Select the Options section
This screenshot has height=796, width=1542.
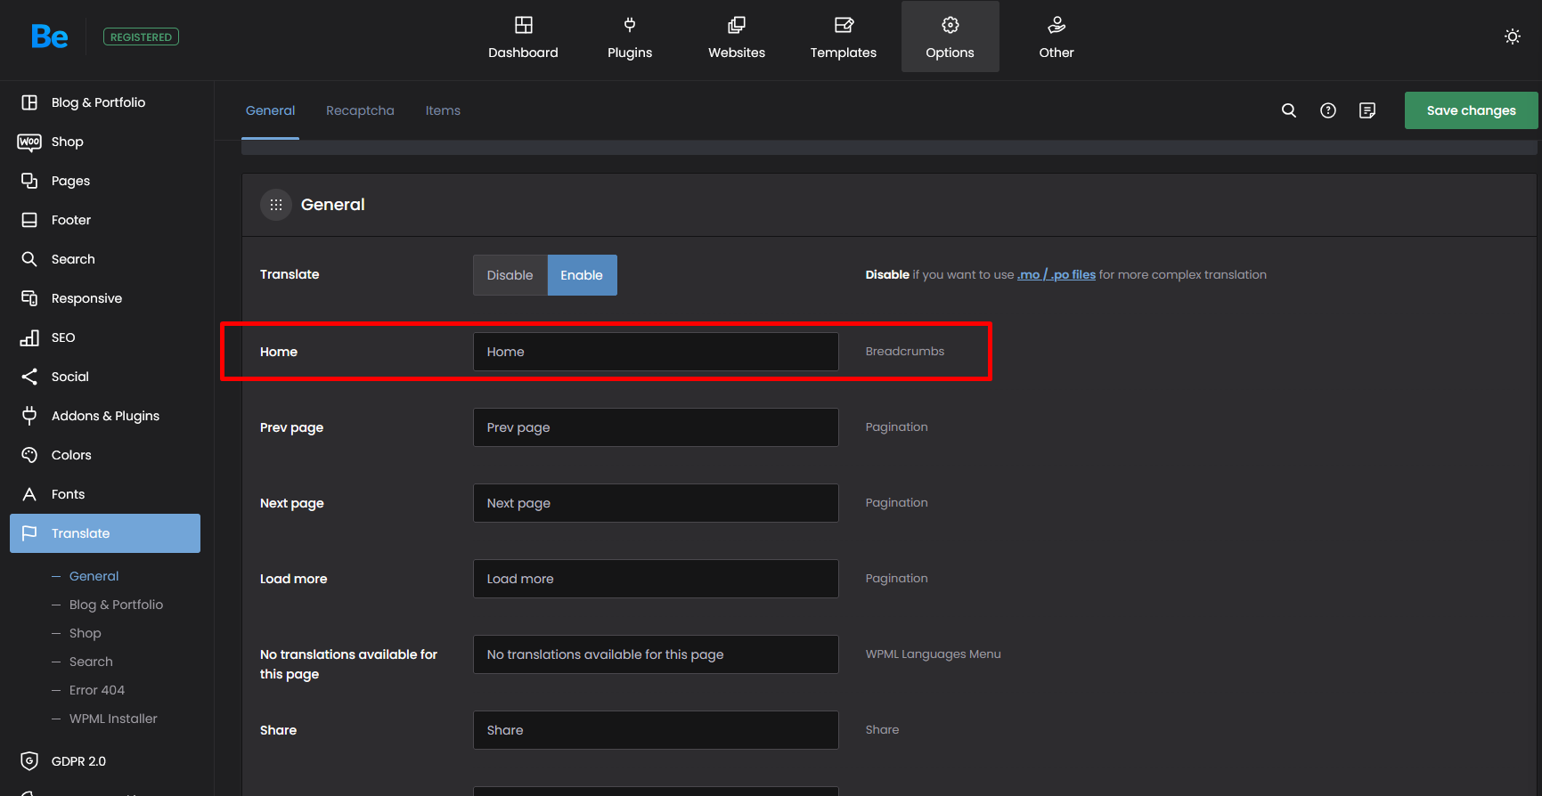950,37
